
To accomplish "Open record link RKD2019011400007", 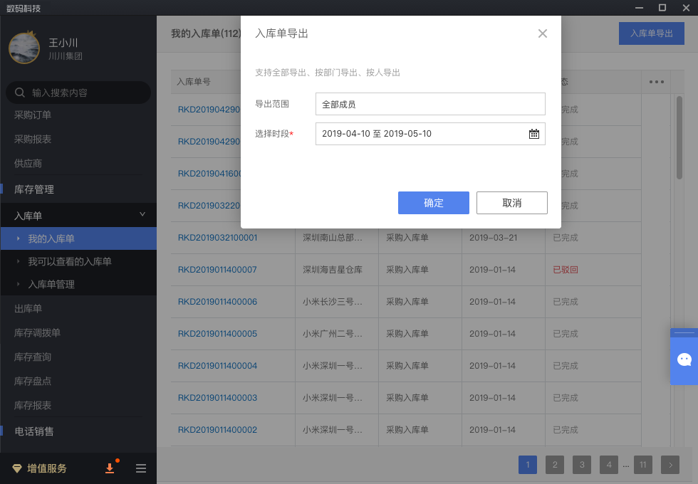I will 217,270.
